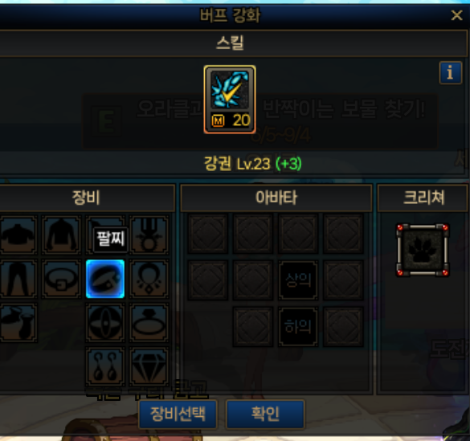Select the pants equipment slot
Viewport: 470px width, 441px height.
click(x=18, y=279)
